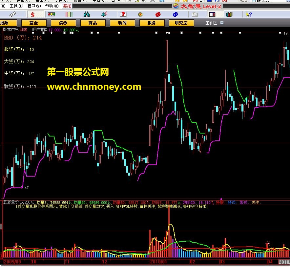Click the red flag marker in the volume panel
This screenshot has width=290, height=267.
[x=267, y=244]
